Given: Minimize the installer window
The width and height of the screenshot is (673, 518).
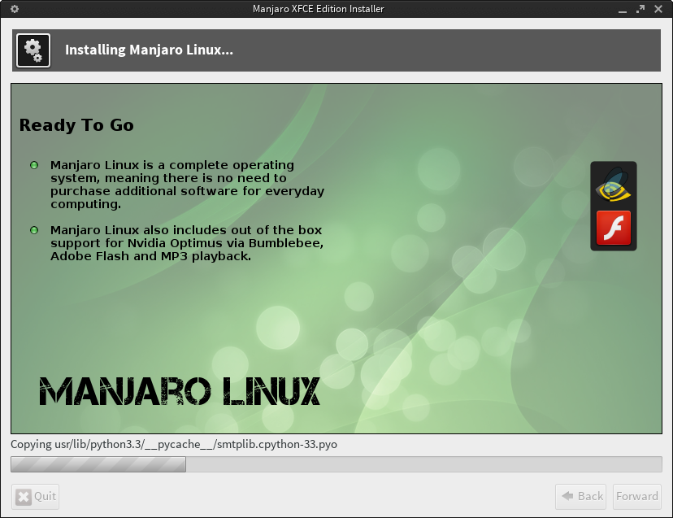Looking at the screenshot, I should coord(623,10).
